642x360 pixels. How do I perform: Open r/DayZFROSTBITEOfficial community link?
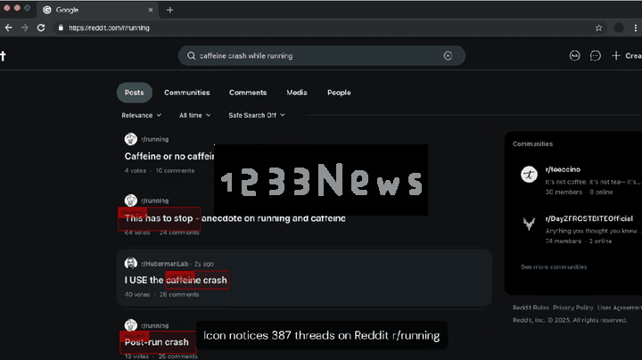pos(588,218)
